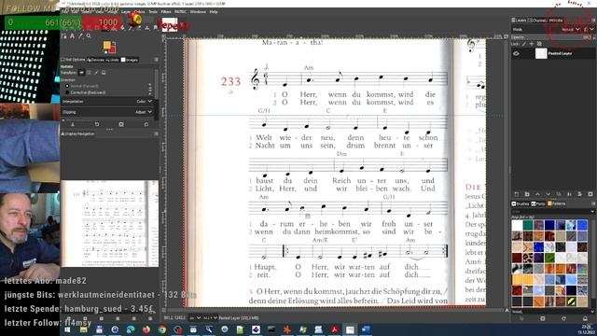The width and height of the screenshot is (597, 336).
Task: Adjust the layer Opacity slider
Action: tap(552, 37)
